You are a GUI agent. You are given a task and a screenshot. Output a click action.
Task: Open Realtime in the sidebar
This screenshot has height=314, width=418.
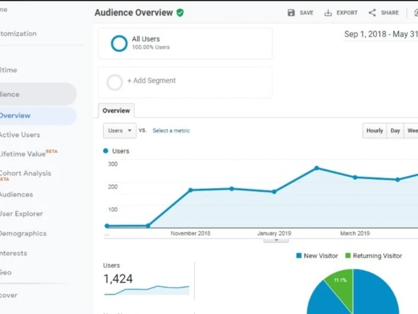pyautogui.click(x=8, y=70)
